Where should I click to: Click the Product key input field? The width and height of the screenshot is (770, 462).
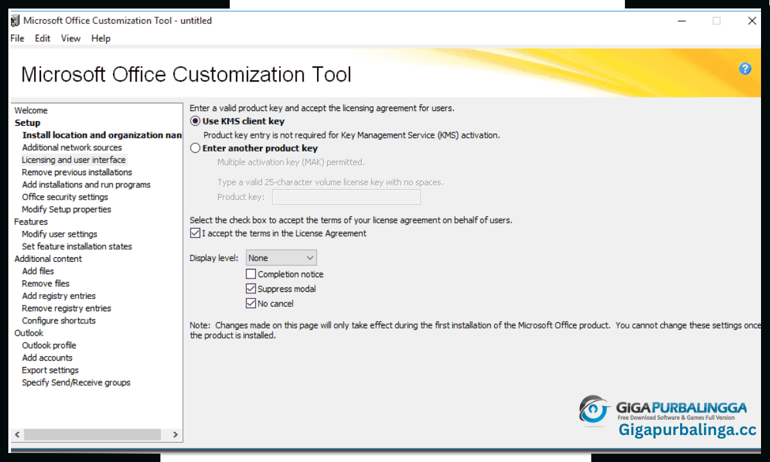point(346,197)
